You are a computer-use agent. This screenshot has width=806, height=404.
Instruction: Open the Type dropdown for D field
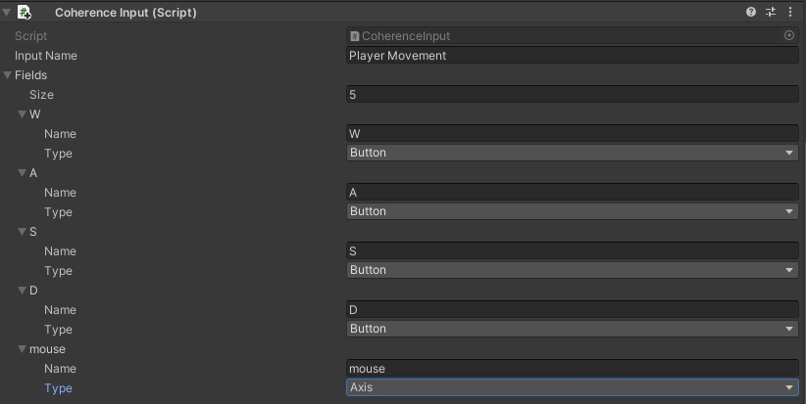[573, 329]
